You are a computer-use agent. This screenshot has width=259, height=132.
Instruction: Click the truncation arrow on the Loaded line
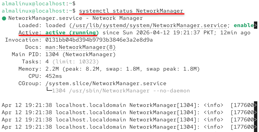[256, 25]
